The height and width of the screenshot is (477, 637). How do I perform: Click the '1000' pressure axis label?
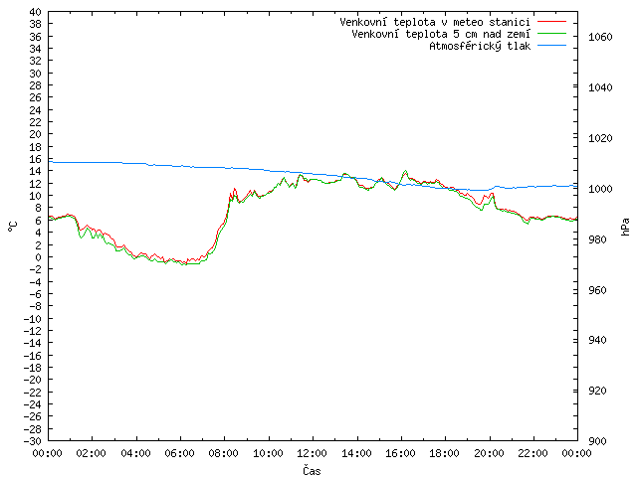tap(600, 189)
